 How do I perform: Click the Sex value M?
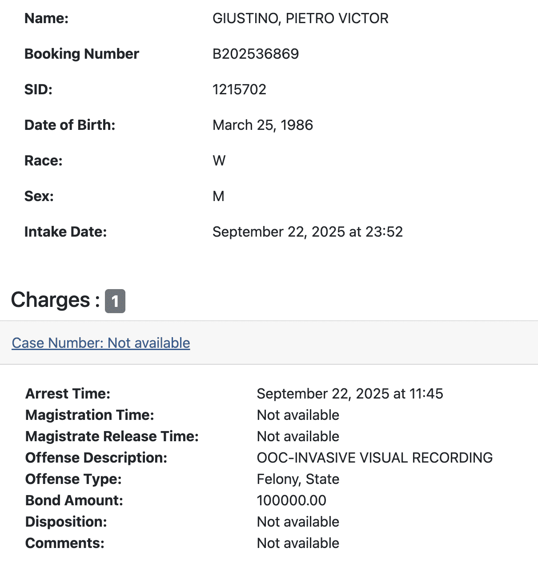pyautogui.click(x=218, y=196)
